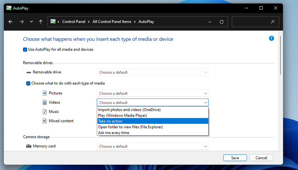Image resolution: width=298 pixels, height=170 pixels.
Task: Click the search magnifier icon
Action: [x=273, y=22]
